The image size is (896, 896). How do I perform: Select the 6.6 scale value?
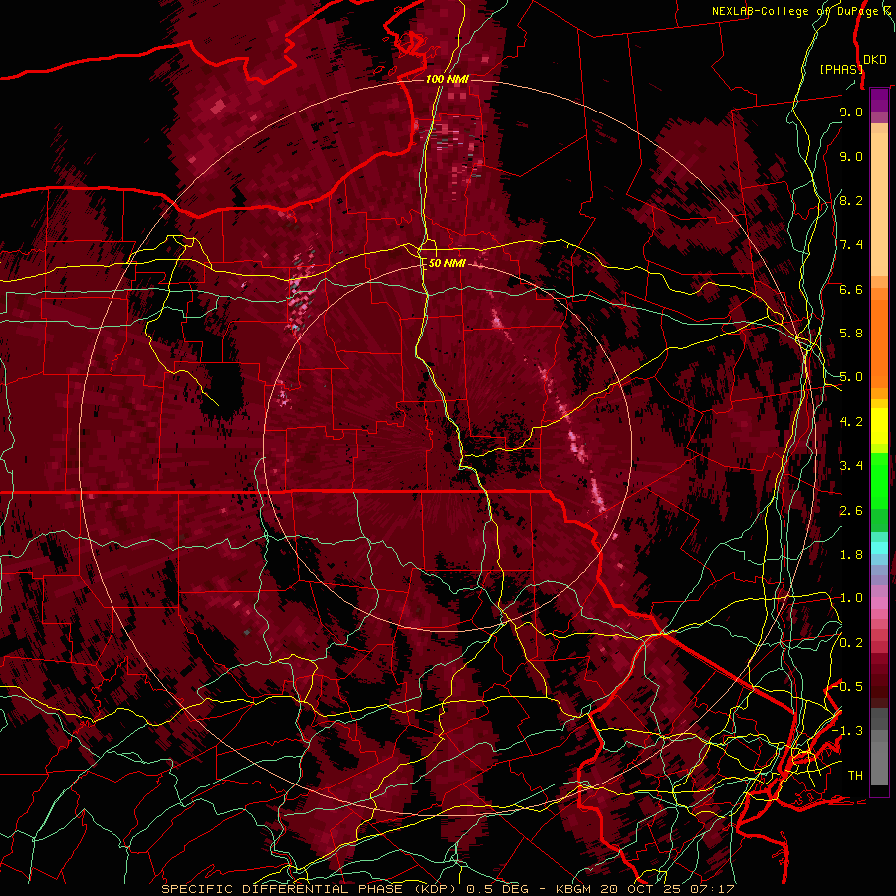(851, 289)
